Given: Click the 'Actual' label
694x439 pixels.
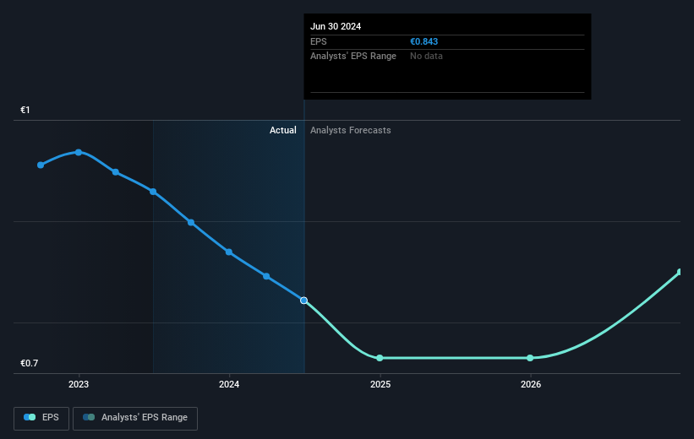Looking at the screenshot, I should 283,130.
